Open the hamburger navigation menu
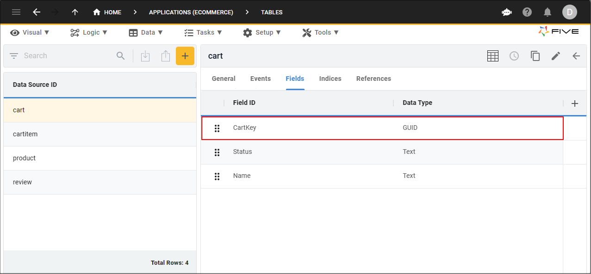 [x=16, y=12]
